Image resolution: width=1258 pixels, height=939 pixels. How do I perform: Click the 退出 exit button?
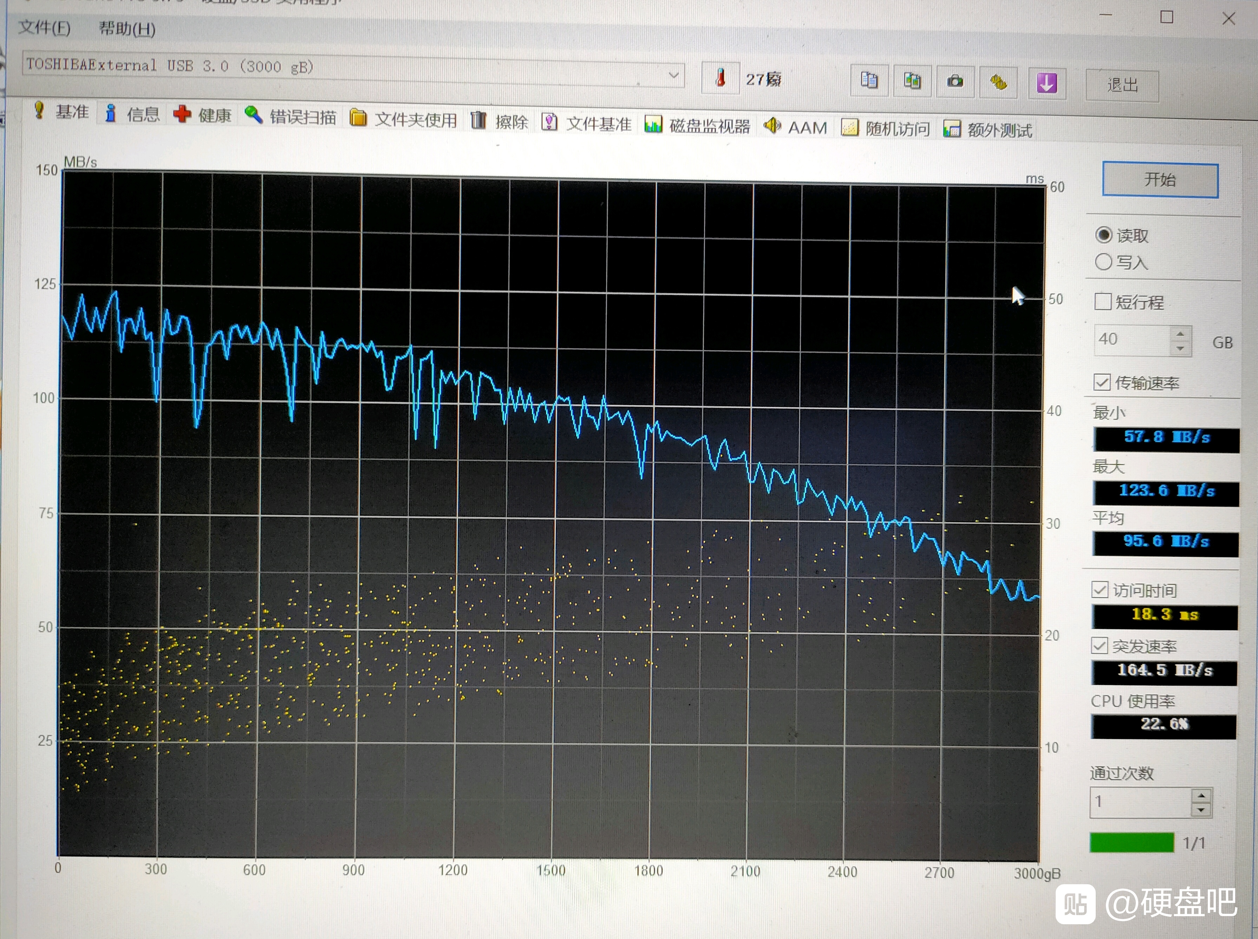point(1122,85)
